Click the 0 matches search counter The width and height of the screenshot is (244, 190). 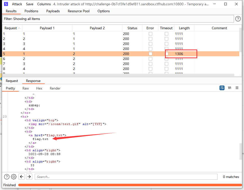[x=231, y=177]
